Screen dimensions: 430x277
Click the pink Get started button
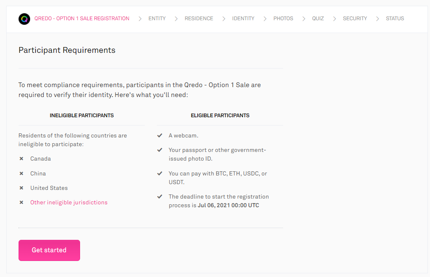pyautogui.click(x=49, y=250)
